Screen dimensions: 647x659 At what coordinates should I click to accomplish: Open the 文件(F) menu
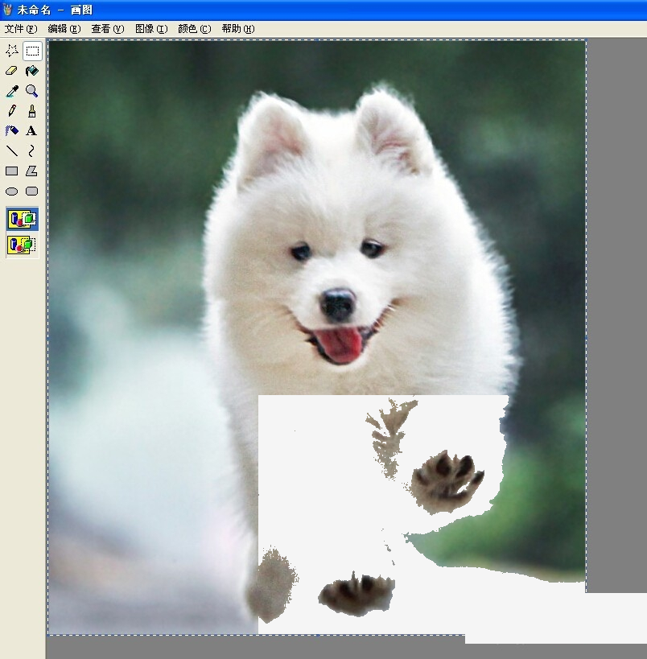[21, 29]
